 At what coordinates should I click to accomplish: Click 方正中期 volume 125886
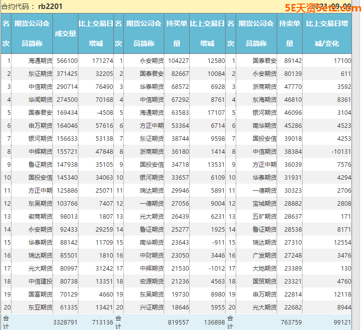[x=67, y=190]
